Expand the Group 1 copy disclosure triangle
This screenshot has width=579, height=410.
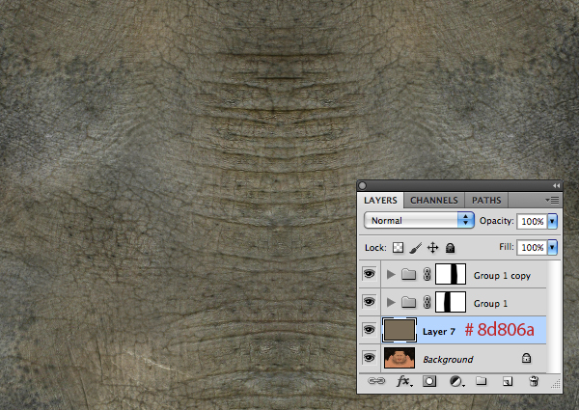pos(391,274)
